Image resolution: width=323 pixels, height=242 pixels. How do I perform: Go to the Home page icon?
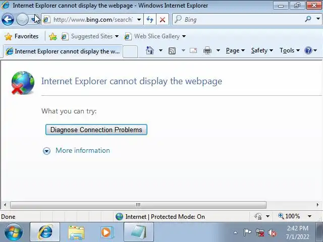(x=150, y=50)
